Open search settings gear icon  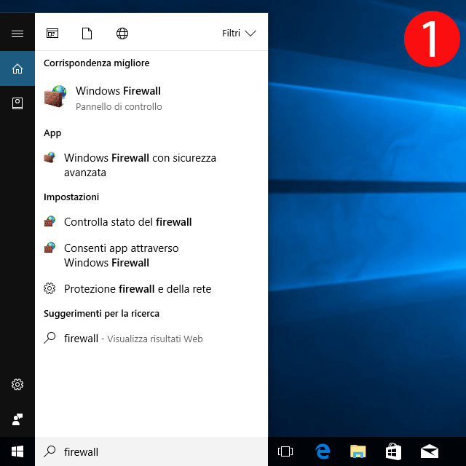point(17,384)
